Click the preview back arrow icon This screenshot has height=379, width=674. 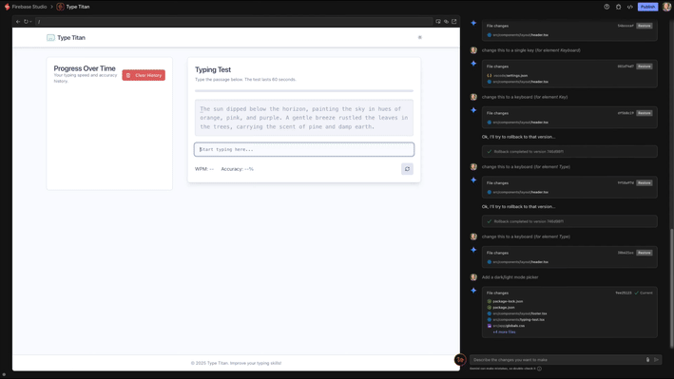pos(18,22)
